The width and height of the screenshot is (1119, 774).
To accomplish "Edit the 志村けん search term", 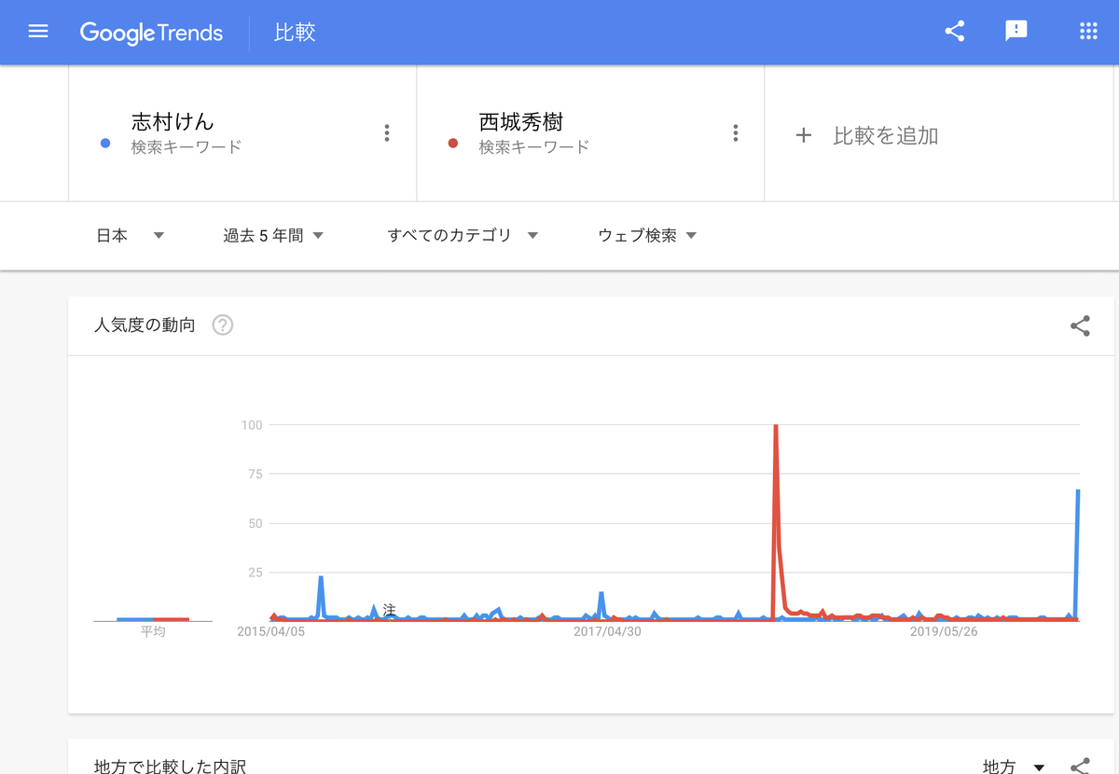I will click(x=173, y=122).
